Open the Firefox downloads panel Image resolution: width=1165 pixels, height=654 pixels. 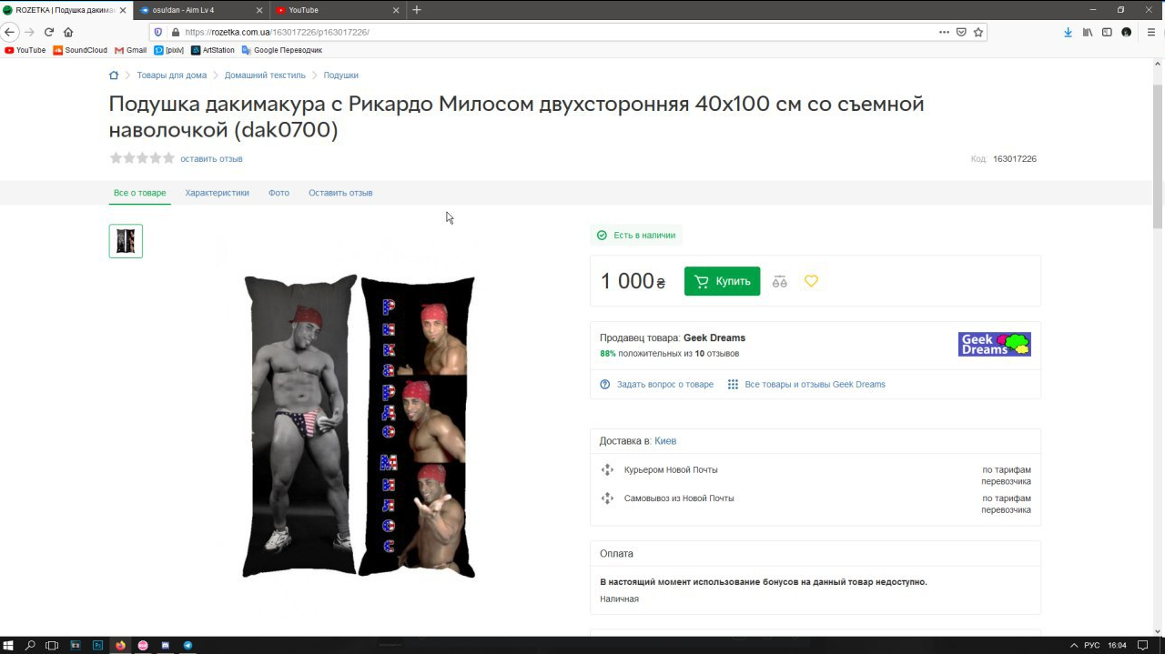[x=1068, y=32]
